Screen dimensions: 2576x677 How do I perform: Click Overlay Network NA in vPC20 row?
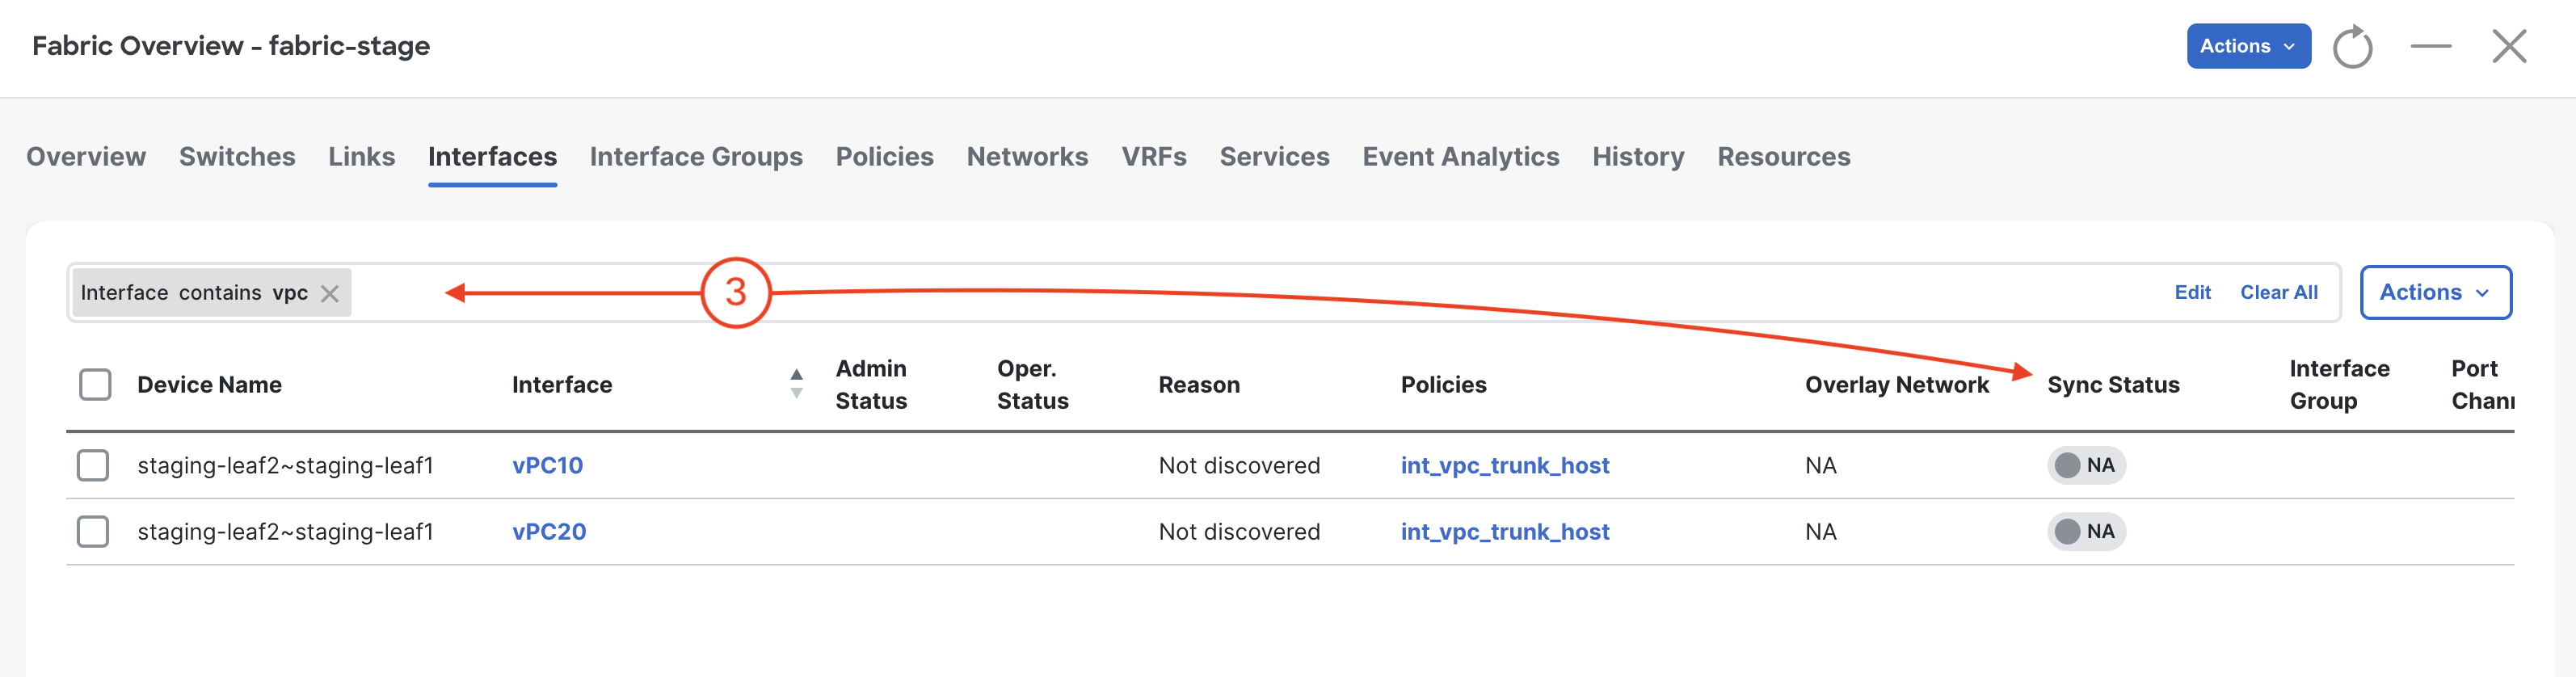(1820, 531)
